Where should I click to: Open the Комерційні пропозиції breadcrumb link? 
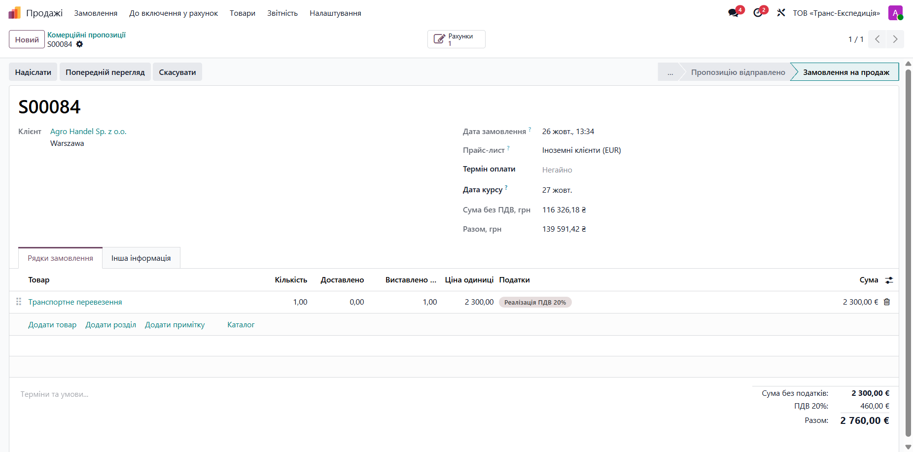[86, 35]
